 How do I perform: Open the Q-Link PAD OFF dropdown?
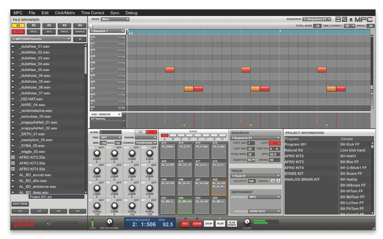pyautogui.click(x=110, y=138)
